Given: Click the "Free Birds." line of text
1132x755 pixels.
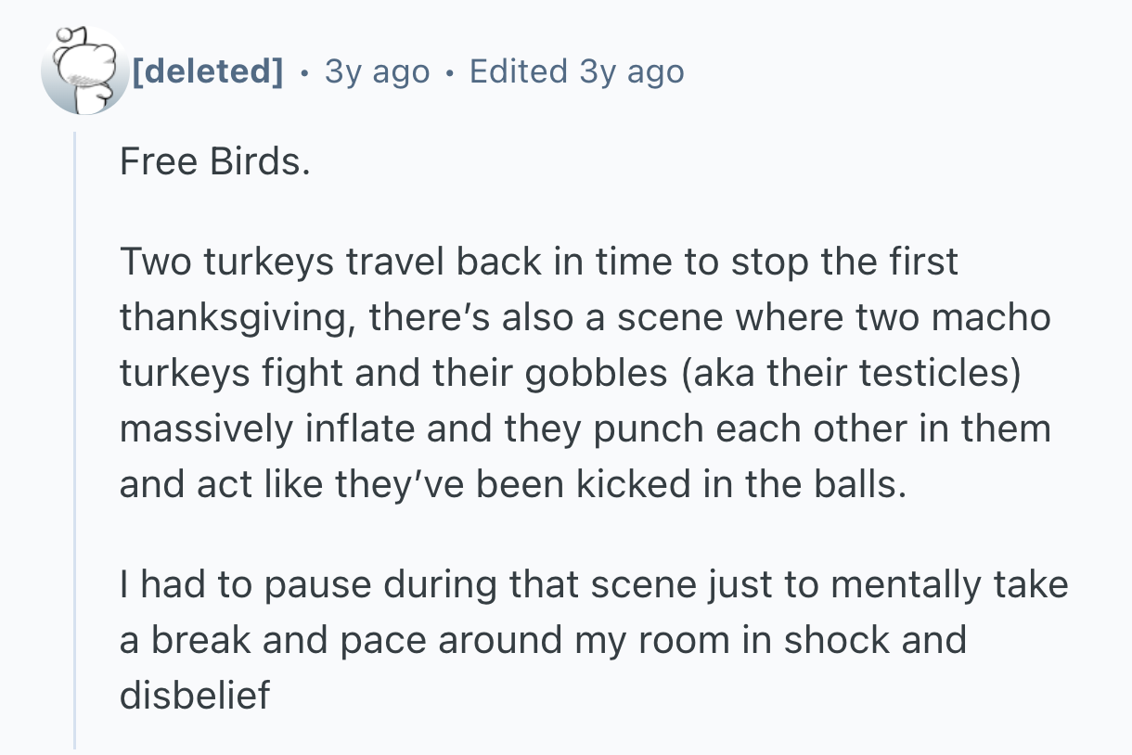Looking at the screenshot, I should [x=213, y=162].
